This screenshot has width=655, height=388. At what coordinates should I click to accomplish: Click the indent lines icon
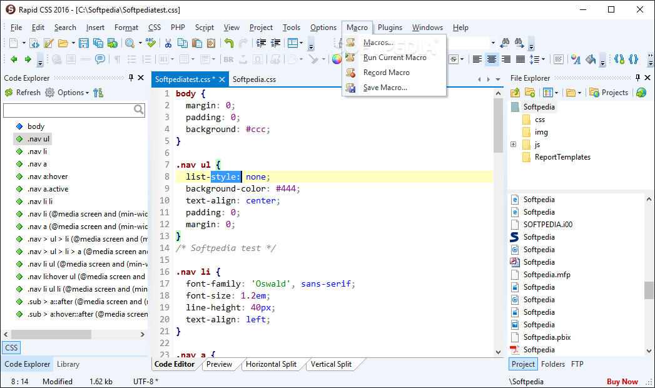[x=261, y=43]
